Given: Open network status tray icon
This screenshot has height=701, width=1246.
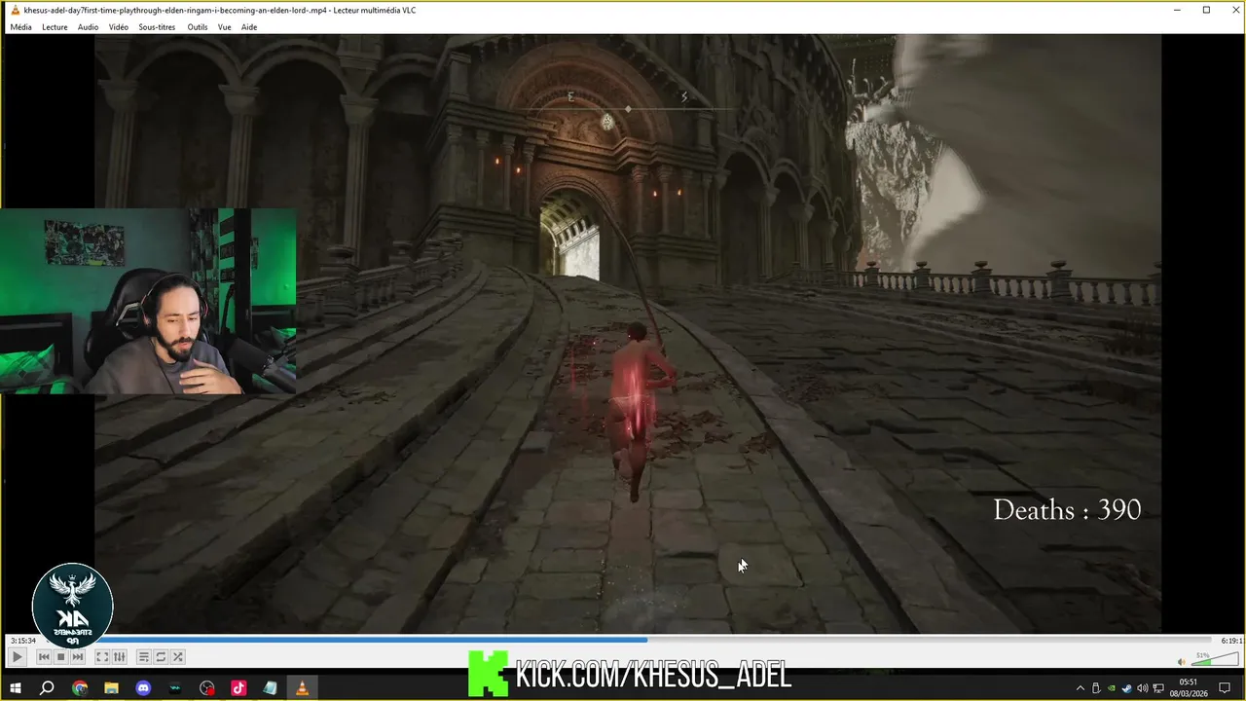Looking at the screenshot, I should pos(1158,688).
